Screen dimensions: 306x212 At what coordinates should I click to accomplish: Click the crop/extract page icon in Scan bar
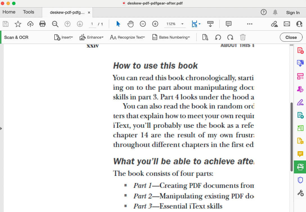[205, 37]
